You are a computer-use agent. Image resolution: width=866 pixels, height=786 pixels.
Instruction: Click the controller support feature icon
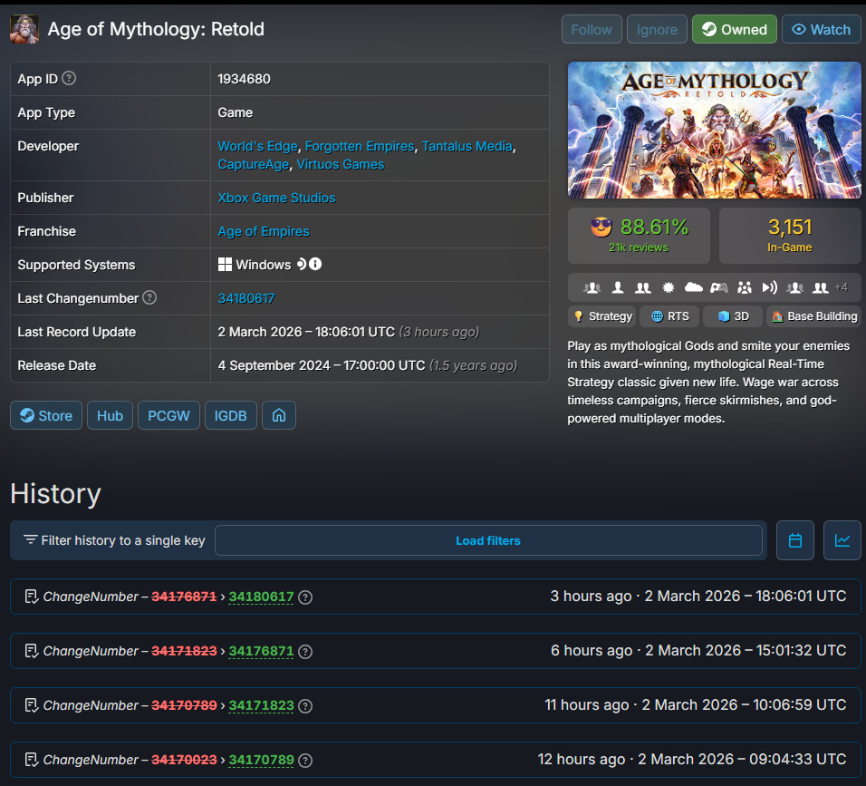719,287
